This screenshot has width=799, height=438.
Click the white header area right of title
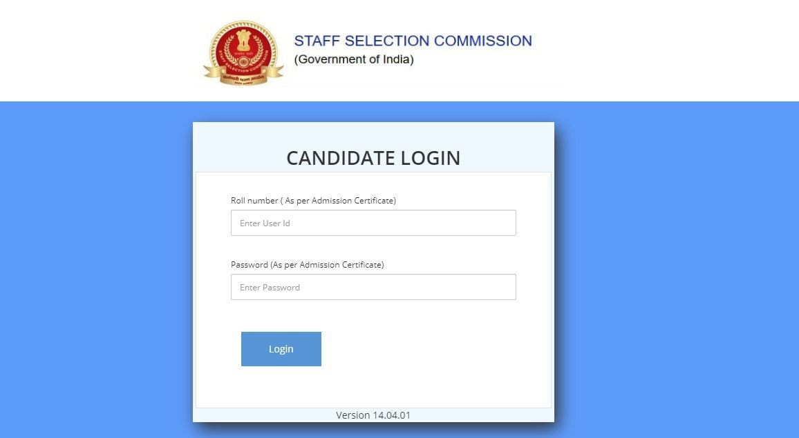tap(664, 50)
